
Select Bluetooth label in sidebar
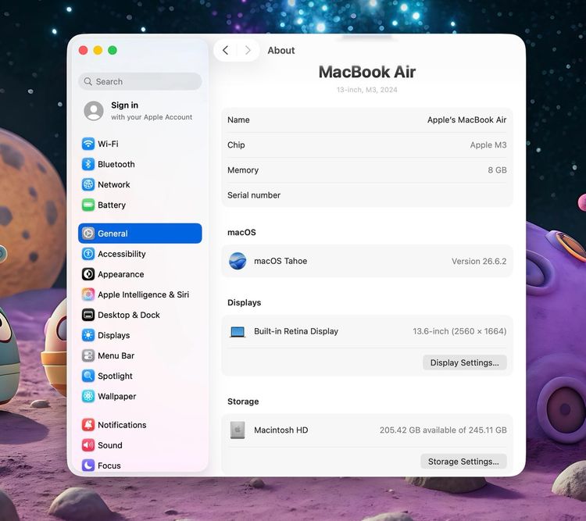coord(116,164)
